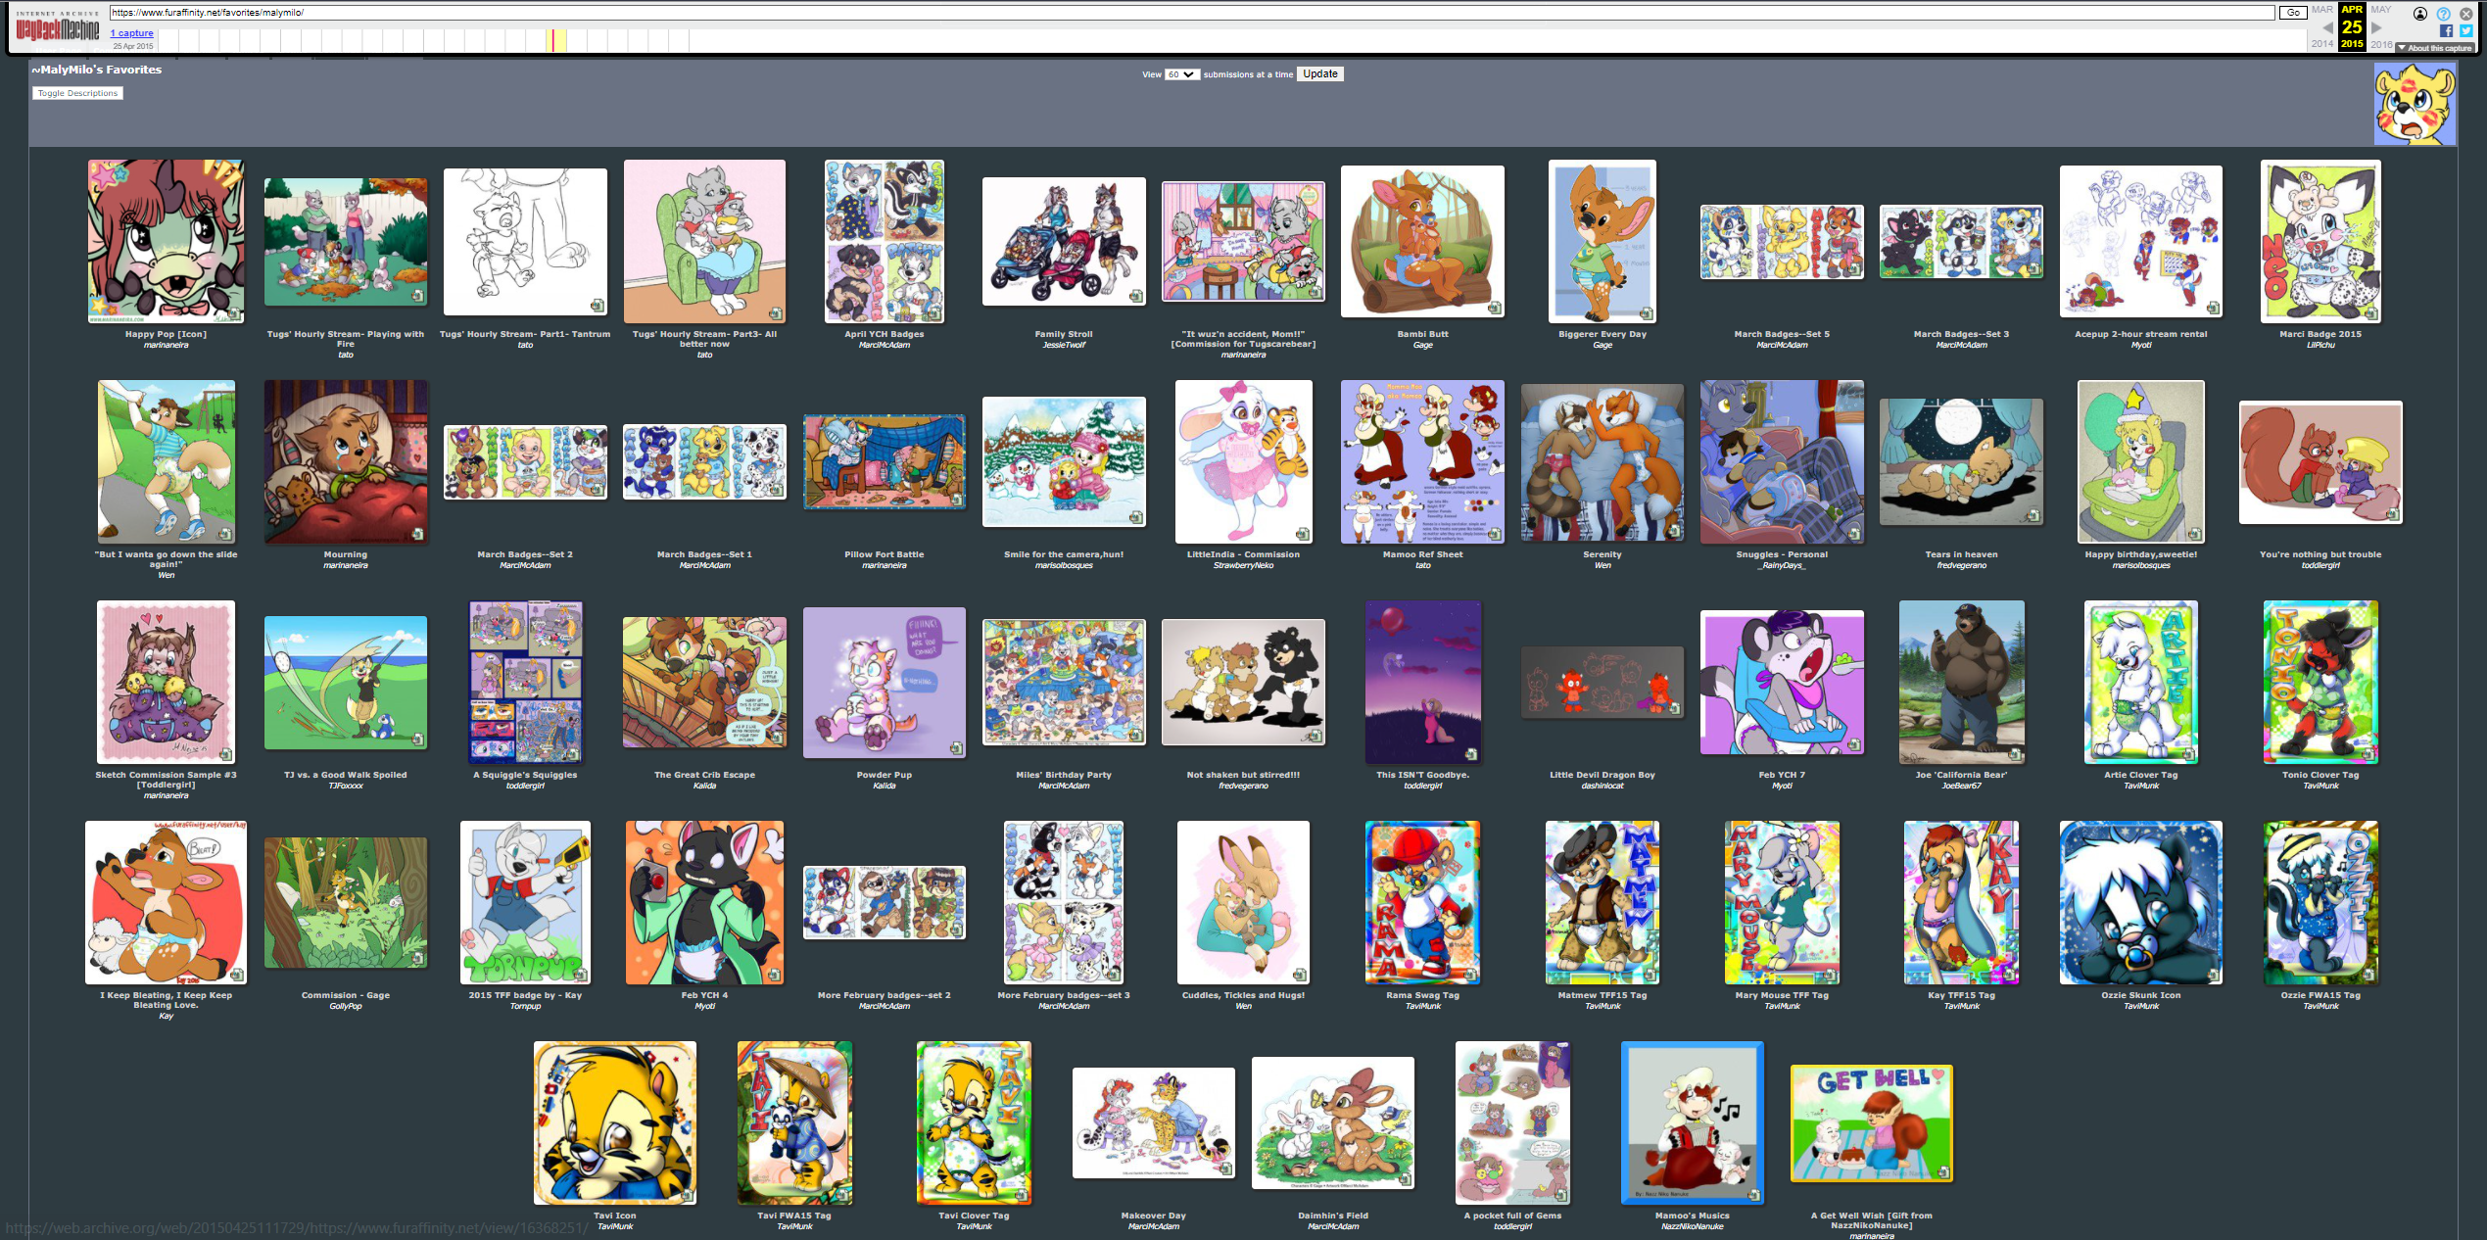Image resolution: width=2487 pixels, height=1240 pixels.
Task: Click the MAR month label in Wayback toolbar
Action: [2321, 10]
